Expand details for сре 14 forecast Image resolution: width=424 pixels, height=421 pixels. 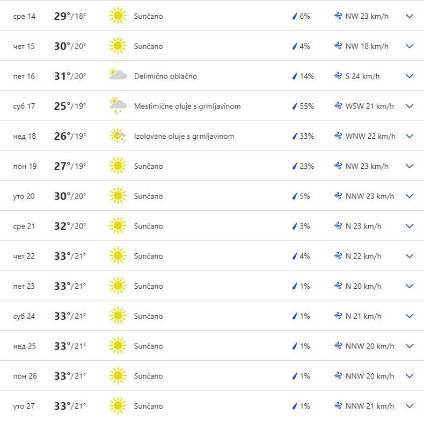(410, 16)
